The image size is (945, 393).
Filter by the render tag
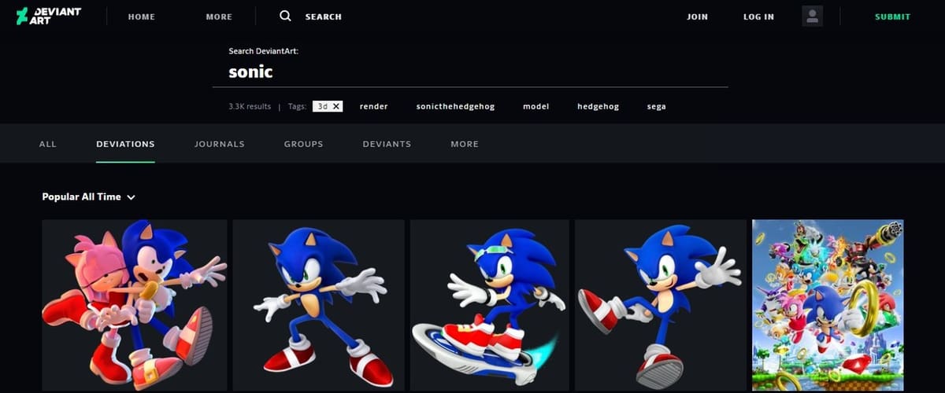pos(374,106)
